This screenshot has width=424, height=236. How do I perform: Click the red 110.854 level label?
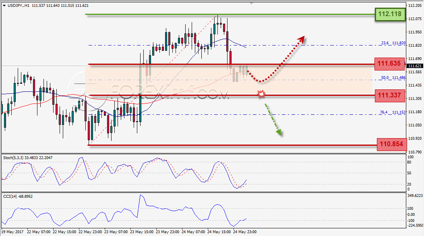click(391, 144)
